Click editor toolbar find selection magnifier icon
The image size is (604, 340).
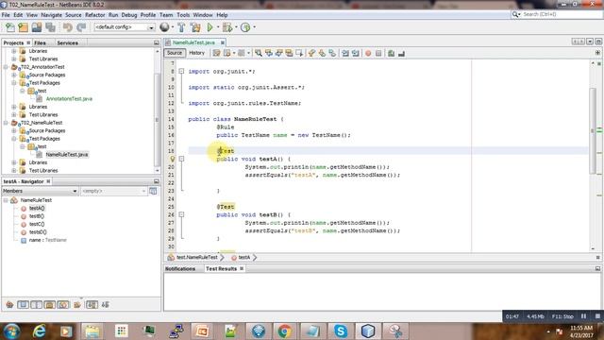coord(258,53)
